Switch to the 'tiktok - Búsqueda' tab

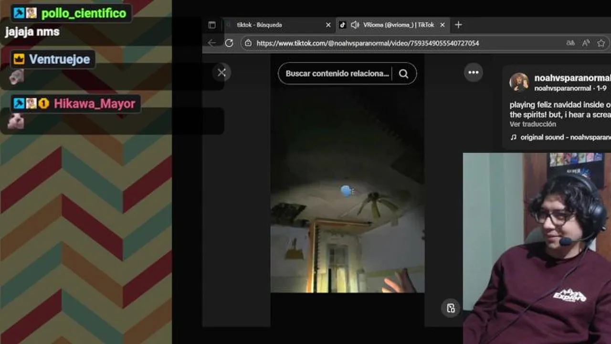point(277,25)
